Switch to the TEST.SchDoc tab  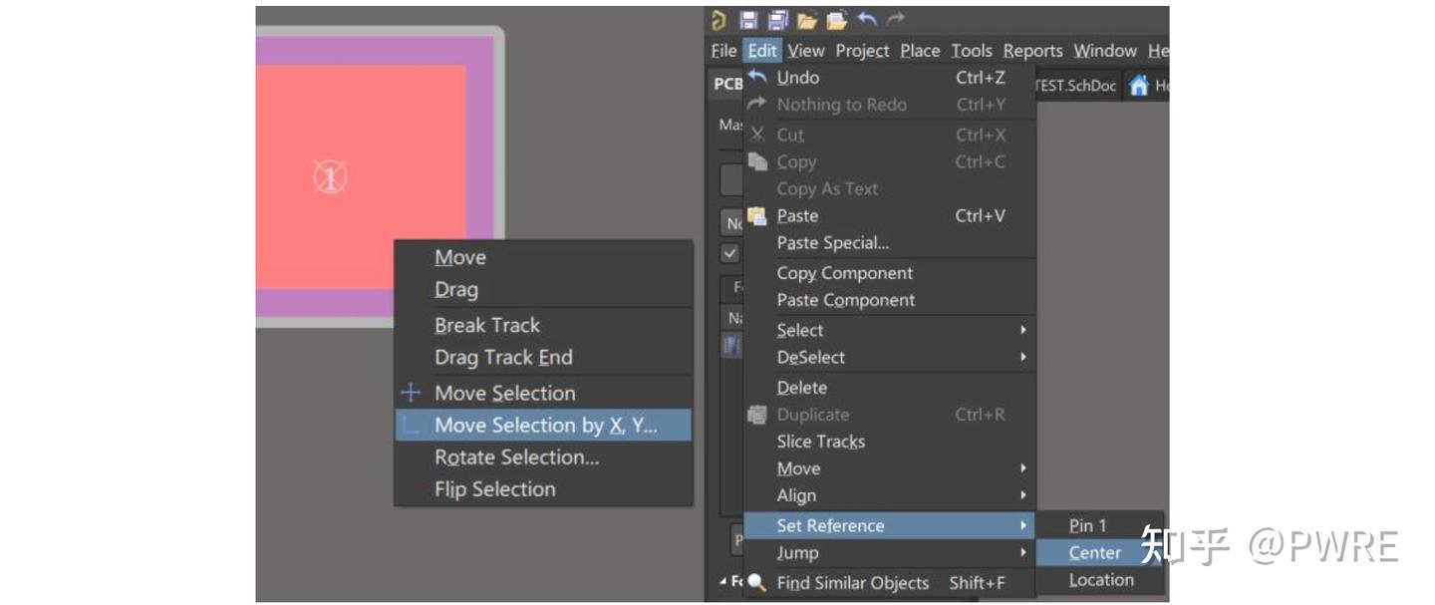pyautogui.click(x=1076, y=86)
